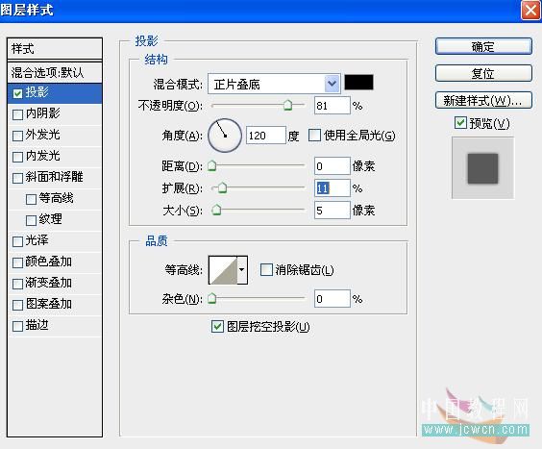
Task: Click the 杂色 slider handle
Action: 211,298
